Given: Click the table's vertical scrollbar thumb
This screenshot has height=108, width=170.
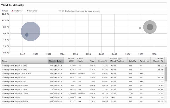Looking at the screenshot, I should pyautogui.click(x=166, y=74).
